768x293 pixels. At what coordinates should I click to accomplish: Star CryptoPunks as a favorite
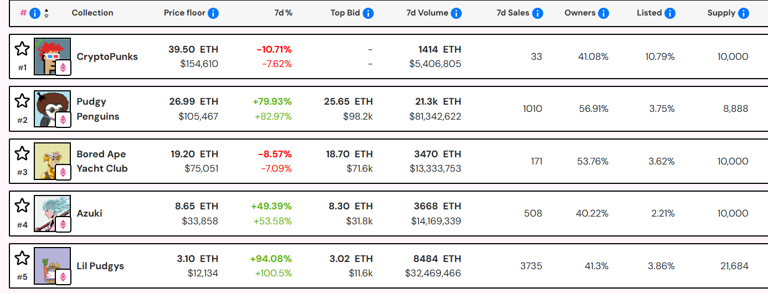22,49
